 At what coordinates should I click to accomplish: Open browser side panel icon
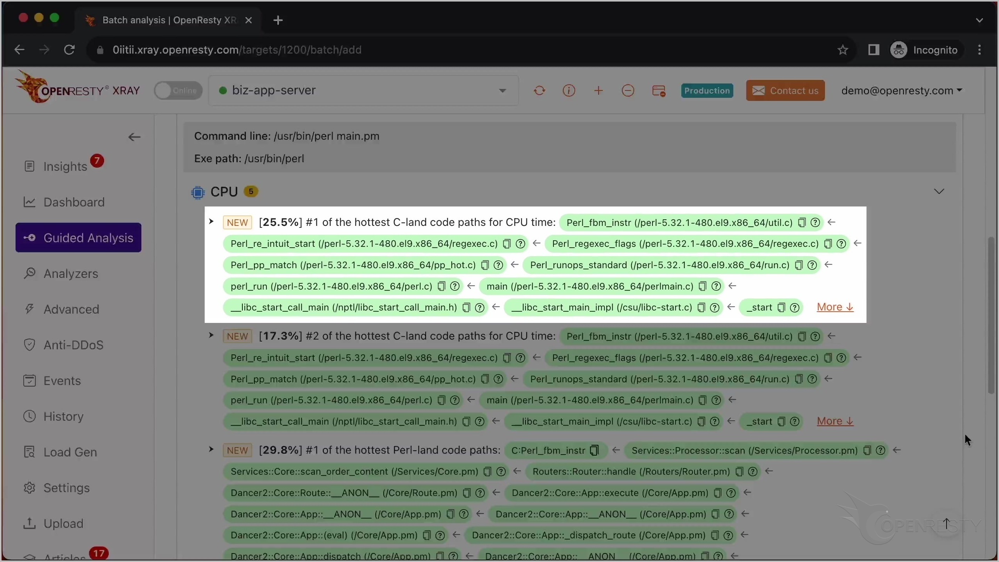[x=873, y=50]
